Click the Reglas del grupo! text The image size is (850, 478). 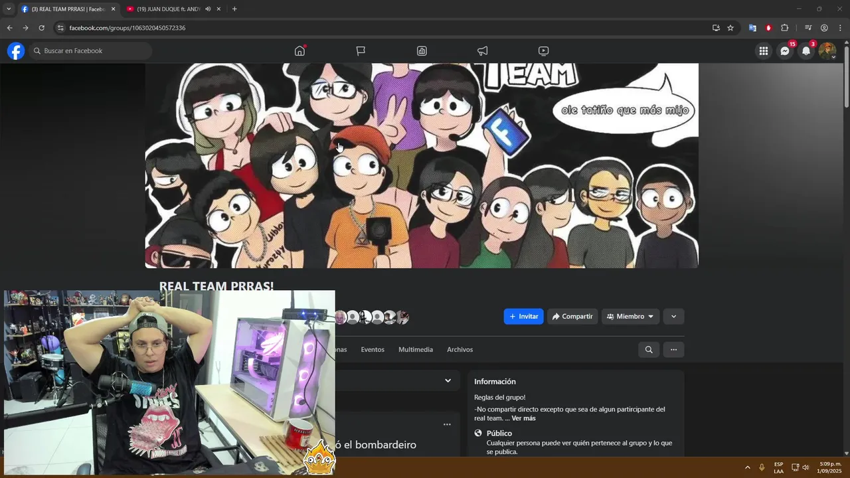(x=499, y=397)
